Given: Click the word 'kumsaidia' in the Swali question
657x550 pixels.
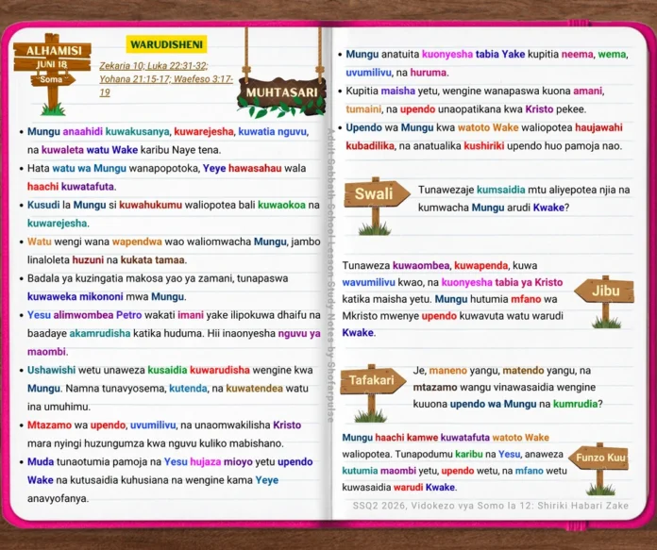Looking at the screenshot, I should 500,190.
